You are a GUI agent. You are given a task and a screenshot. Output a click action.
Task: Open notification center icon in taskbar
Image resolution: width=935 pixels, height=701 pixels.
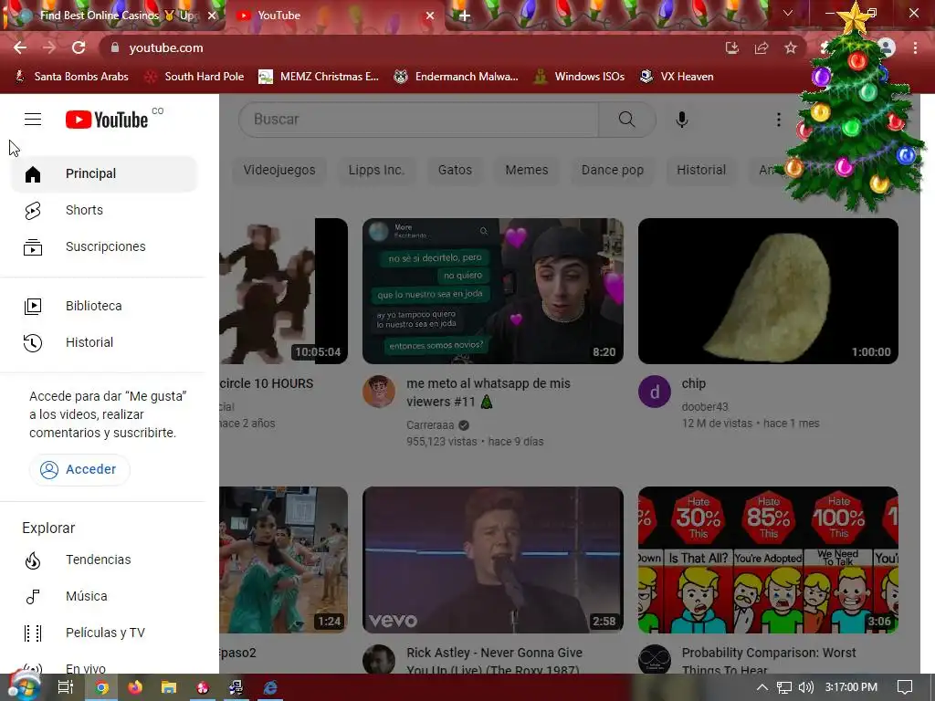point(905,687)
